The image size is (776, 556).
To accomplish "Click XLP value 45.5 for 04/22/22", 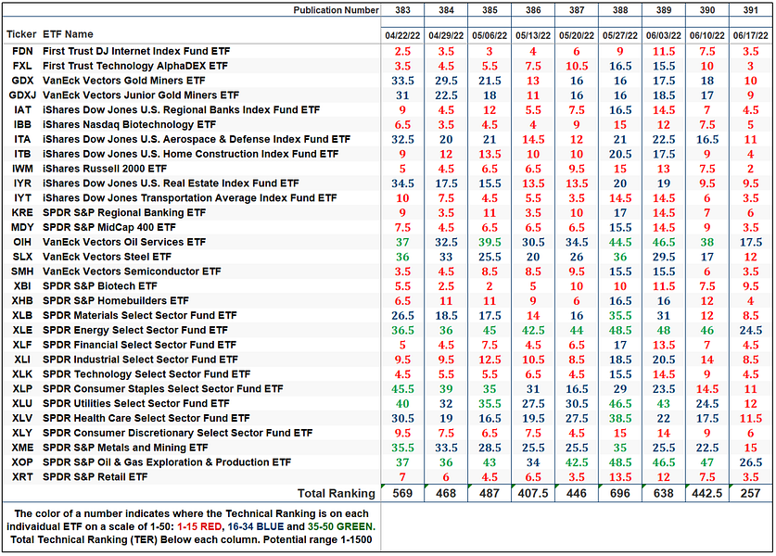I will (x=402, y=389).
